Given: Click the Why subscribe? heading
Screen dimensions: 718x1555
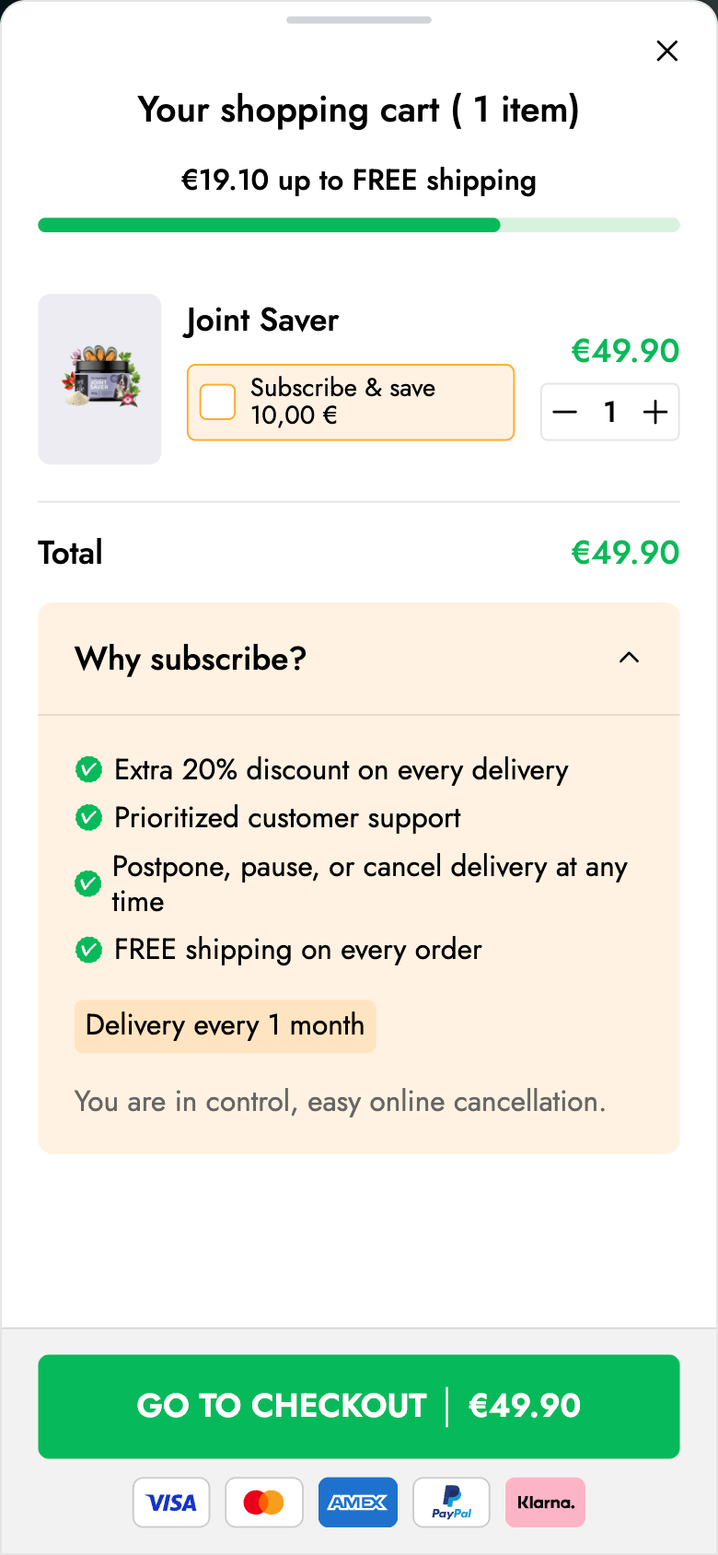Looking at the screenshot, I should [191, 659].
